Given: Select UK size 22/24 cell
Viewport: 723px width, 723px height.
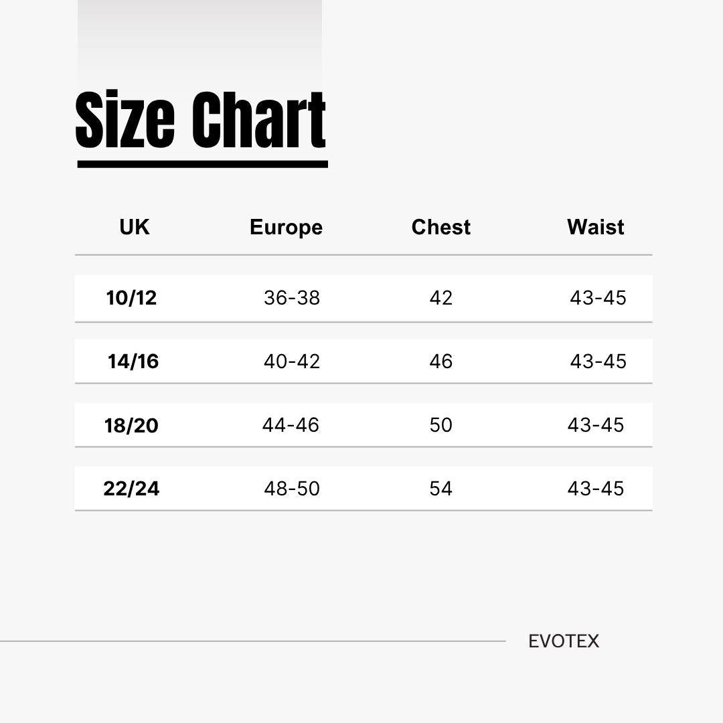Looking at the screenshot, I should coord(131,489).
